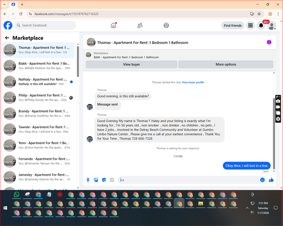Click the View buyer button

131,64
